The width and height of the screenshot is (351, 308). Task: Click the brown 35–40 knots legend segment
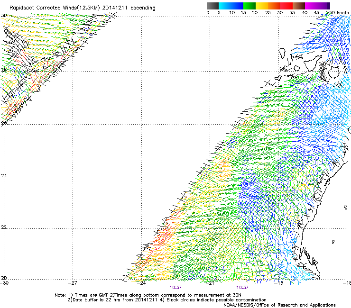[x=299, y=6]
